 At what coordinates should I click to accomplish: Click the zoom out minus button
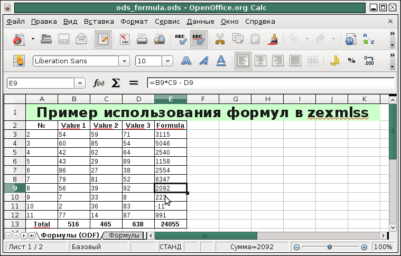[x=296, y=247]
